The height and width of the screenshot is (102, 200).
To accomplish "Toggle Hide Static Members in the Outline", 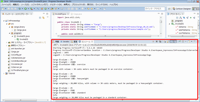I will (x=187, y=18).
